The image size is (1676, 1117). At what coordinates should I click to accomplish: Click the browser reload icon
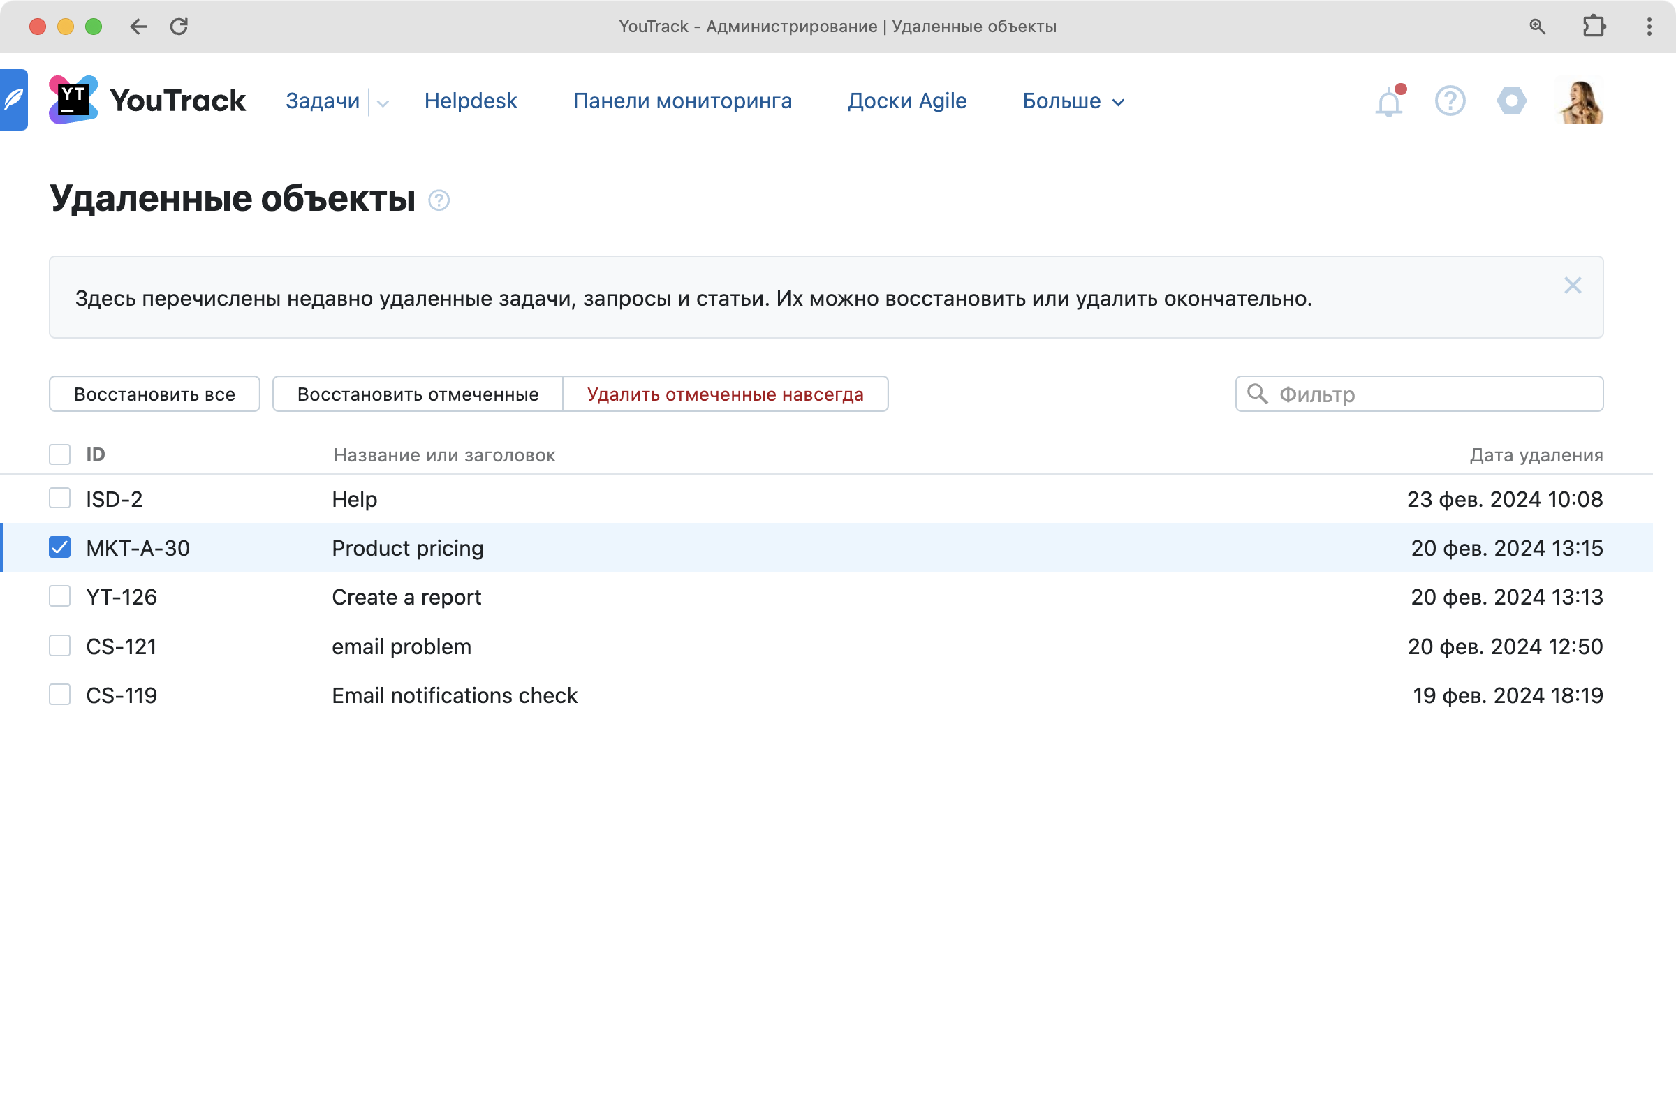tap(179, 27)
